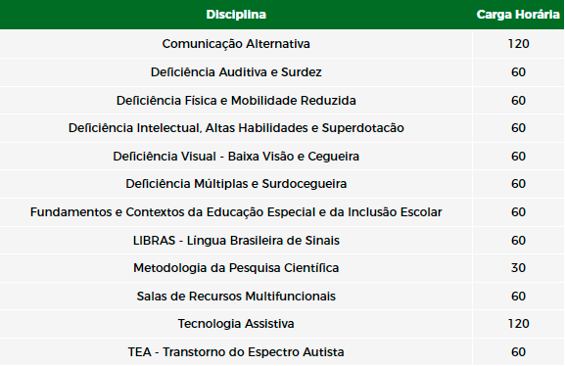Click Deficiência Física e Mobilidade Reduzida

coord(236,100)
